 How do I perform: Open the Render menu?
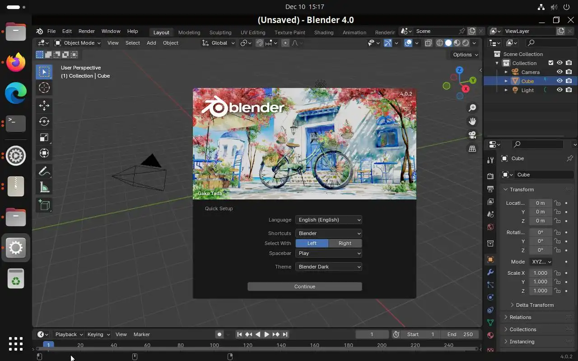coord(86,31)
